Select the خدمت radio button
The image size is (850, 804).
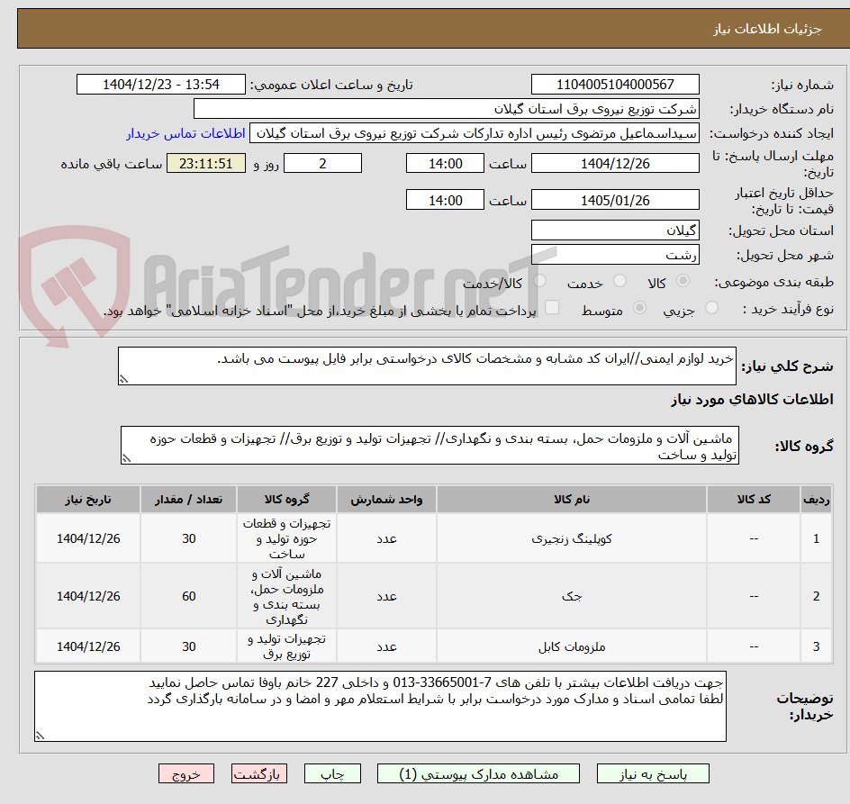pyautogui.click(x=619, y=281)
